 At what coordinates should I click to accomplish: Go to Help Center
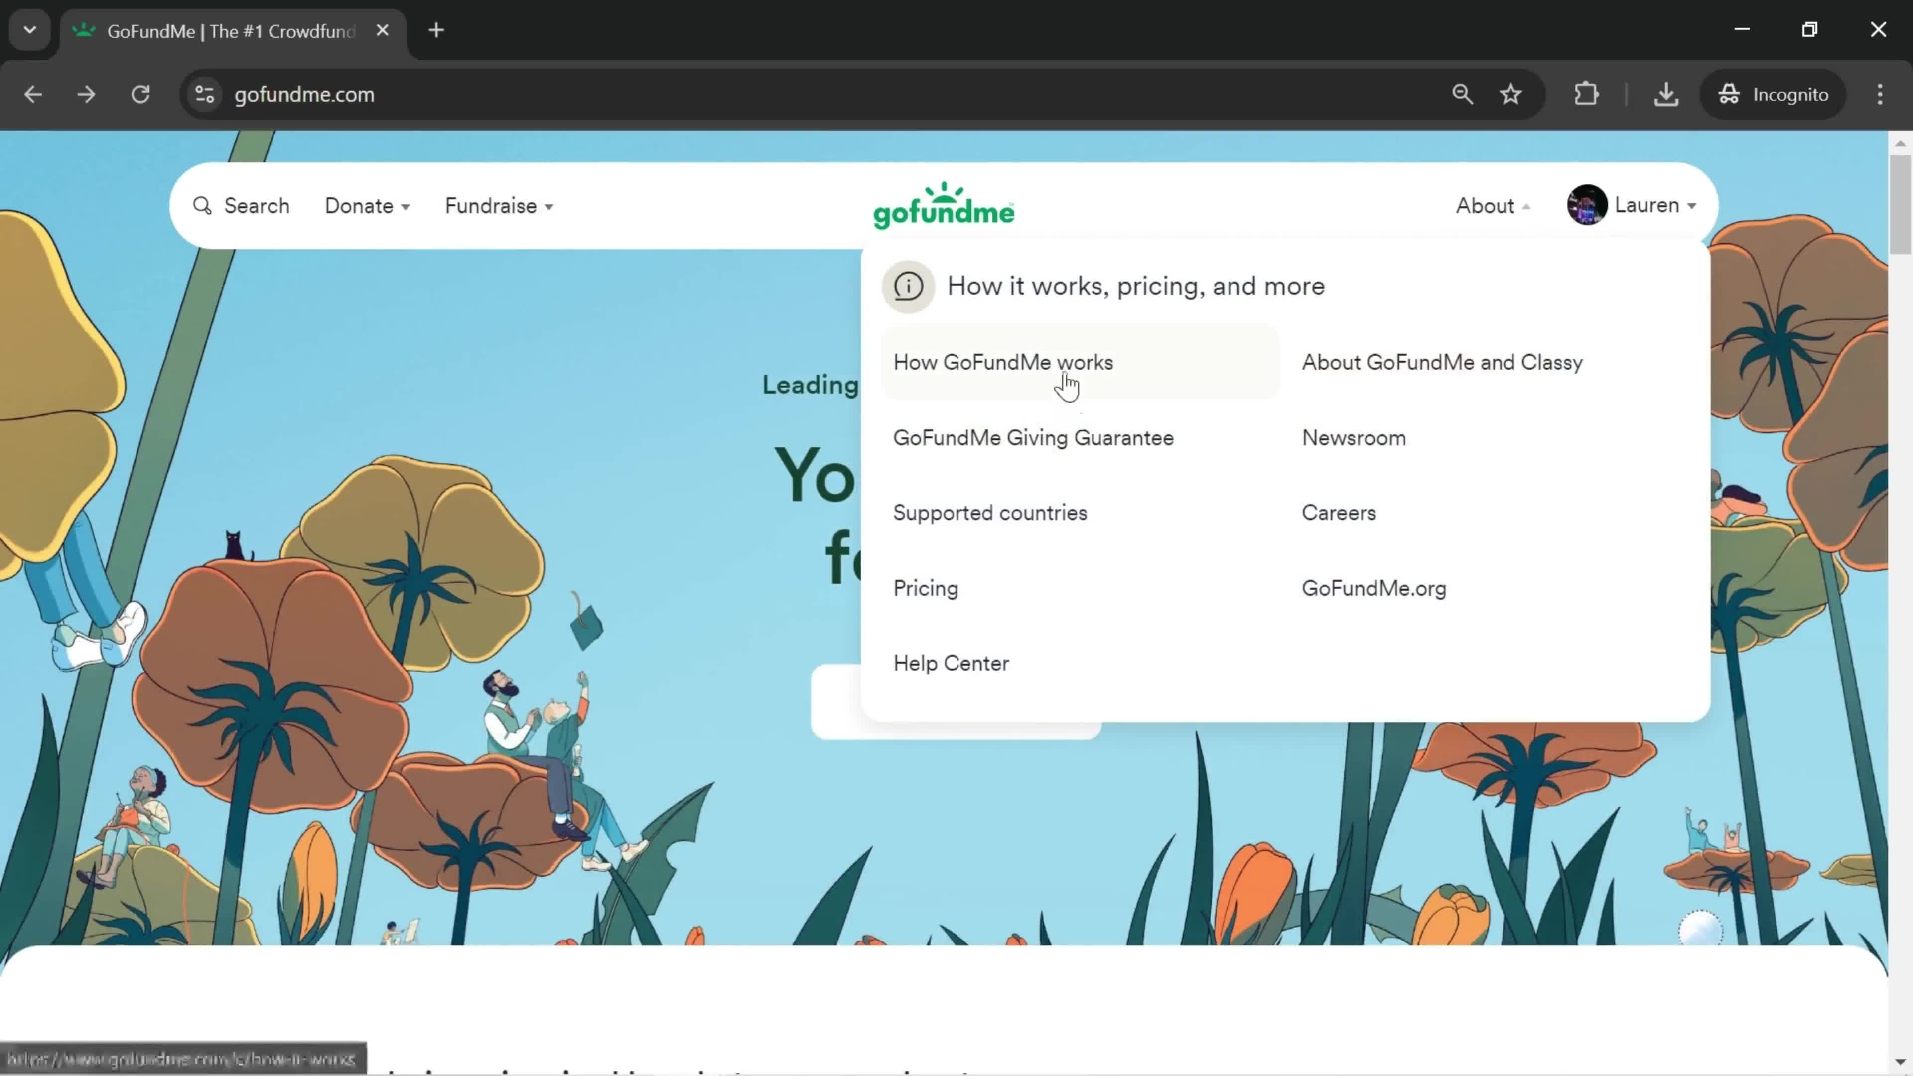[x=951, y=663]
